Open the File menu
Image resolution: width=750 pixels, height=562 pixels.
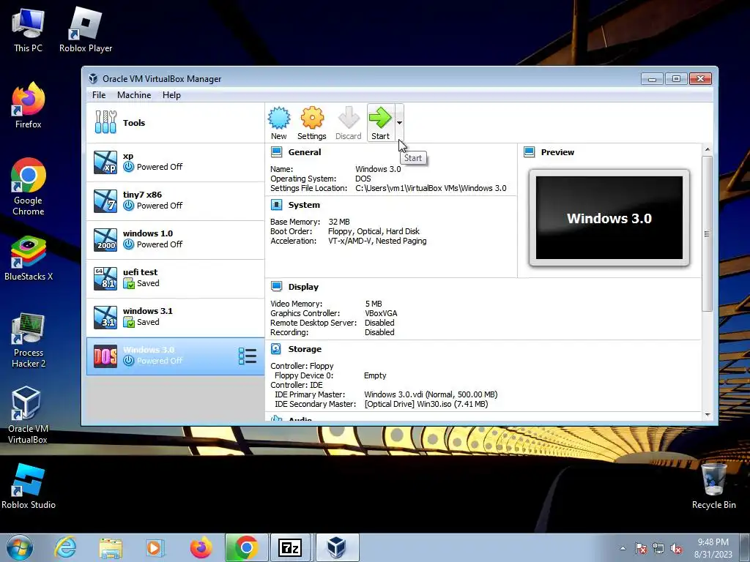pyautogui.click(x=99, y=95)
